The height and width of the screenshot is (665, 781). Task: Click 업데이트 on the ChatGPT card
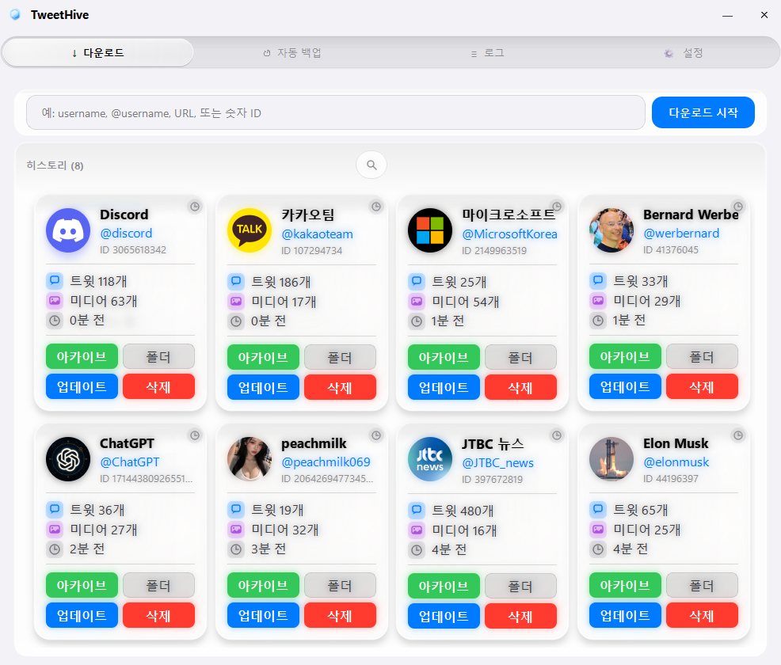click(x=82, y=615)
